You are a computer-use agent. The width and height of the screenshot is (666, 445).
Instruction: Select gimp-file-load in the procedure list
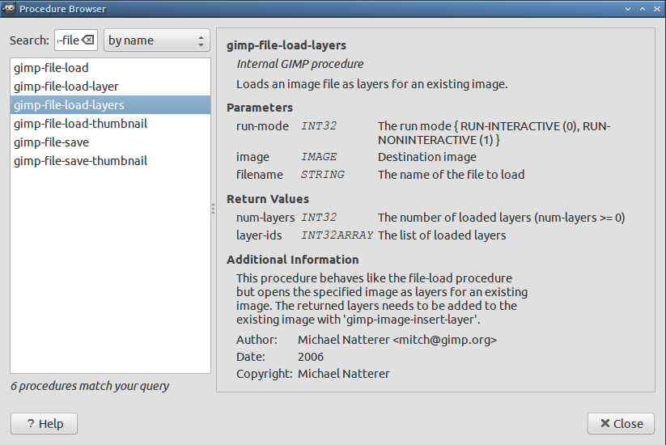110,67
